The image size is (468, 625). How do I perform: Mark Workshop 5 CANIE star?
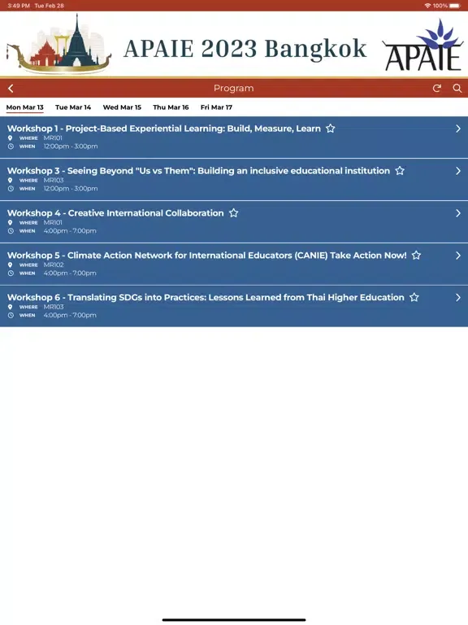pyautogui.click(x=416, y=255)
